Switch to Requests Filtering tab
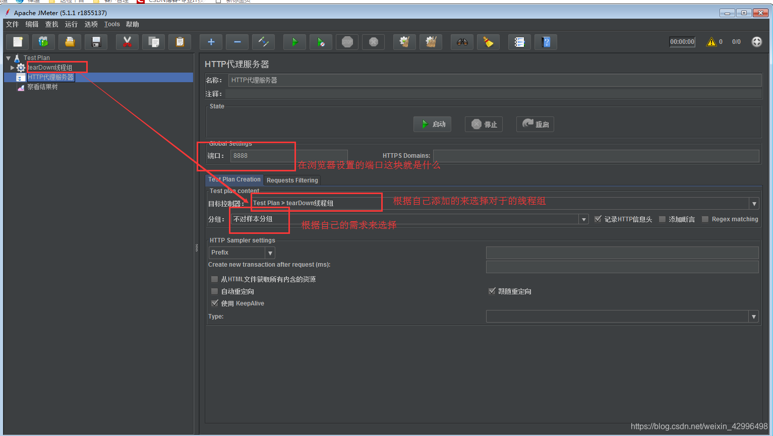 point(292,180)
